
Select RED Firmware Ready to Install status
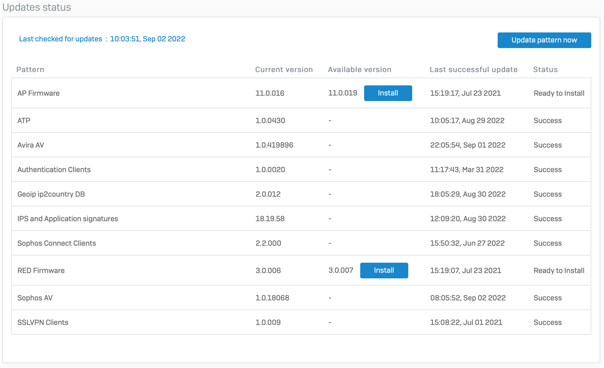559,270
